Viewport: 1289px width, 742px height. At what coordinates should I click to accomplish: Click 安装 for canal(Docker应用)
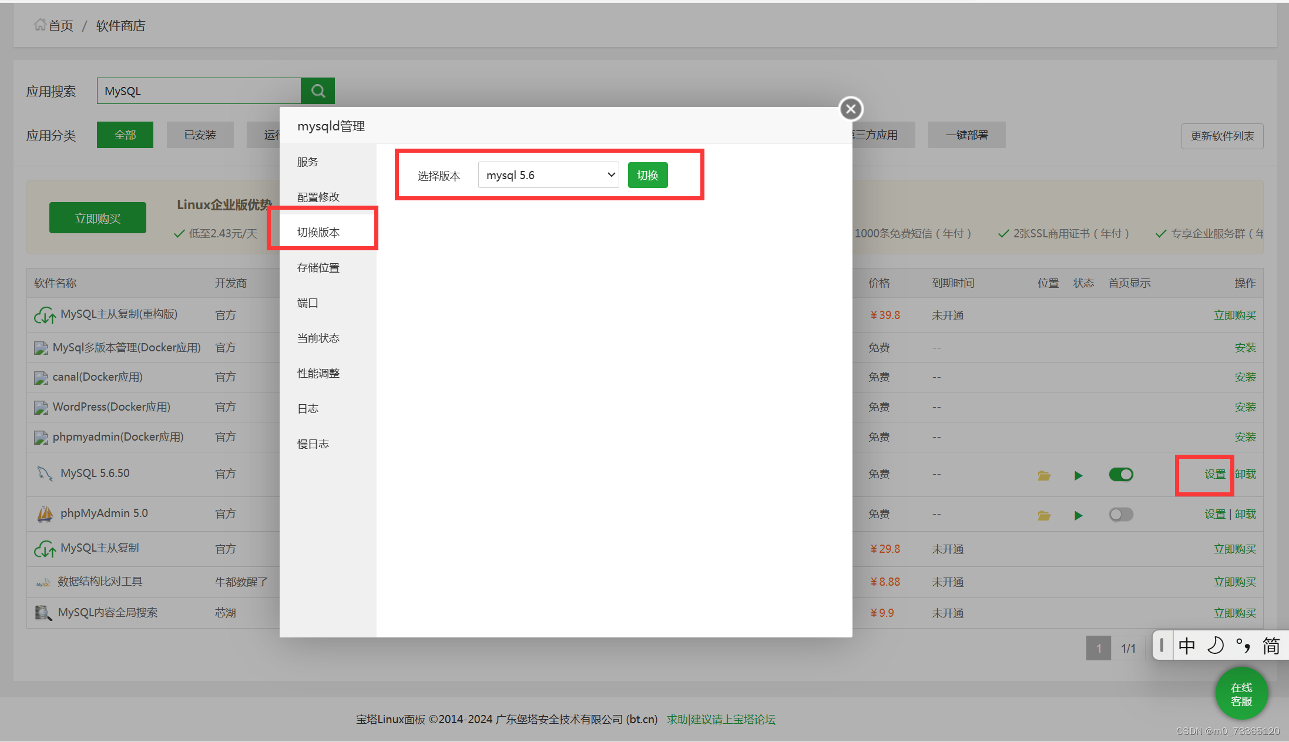[1245, 377]
